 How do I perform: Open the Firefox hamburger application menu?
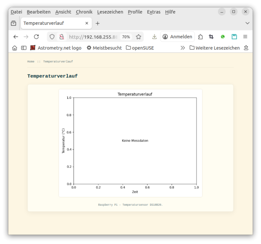pyautogui.click(x=245, y=37)
